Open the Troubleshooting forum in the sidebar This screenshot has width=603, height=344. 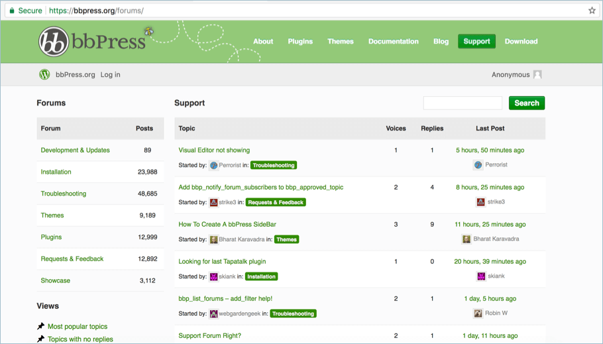point(64,194)
